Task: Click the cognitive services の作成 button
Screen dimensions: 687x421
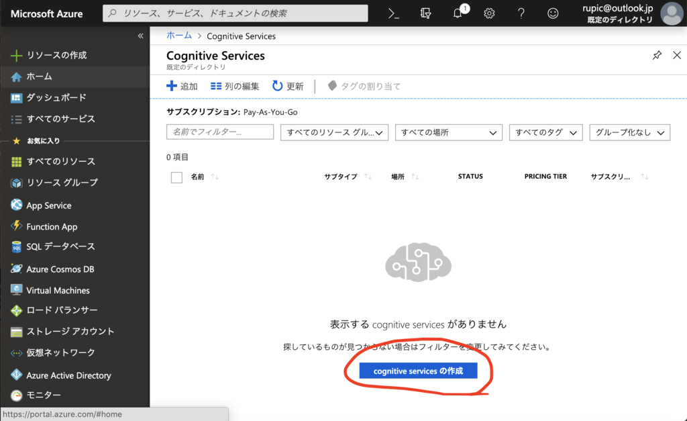Action: click(418, 370)
